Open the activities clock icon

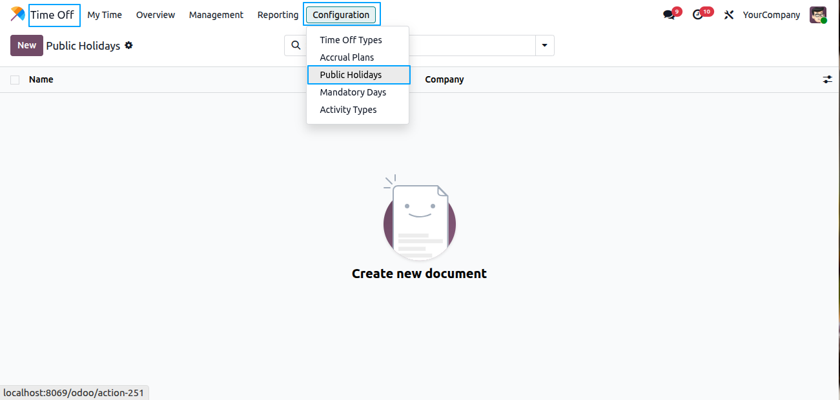coord(697,15)
